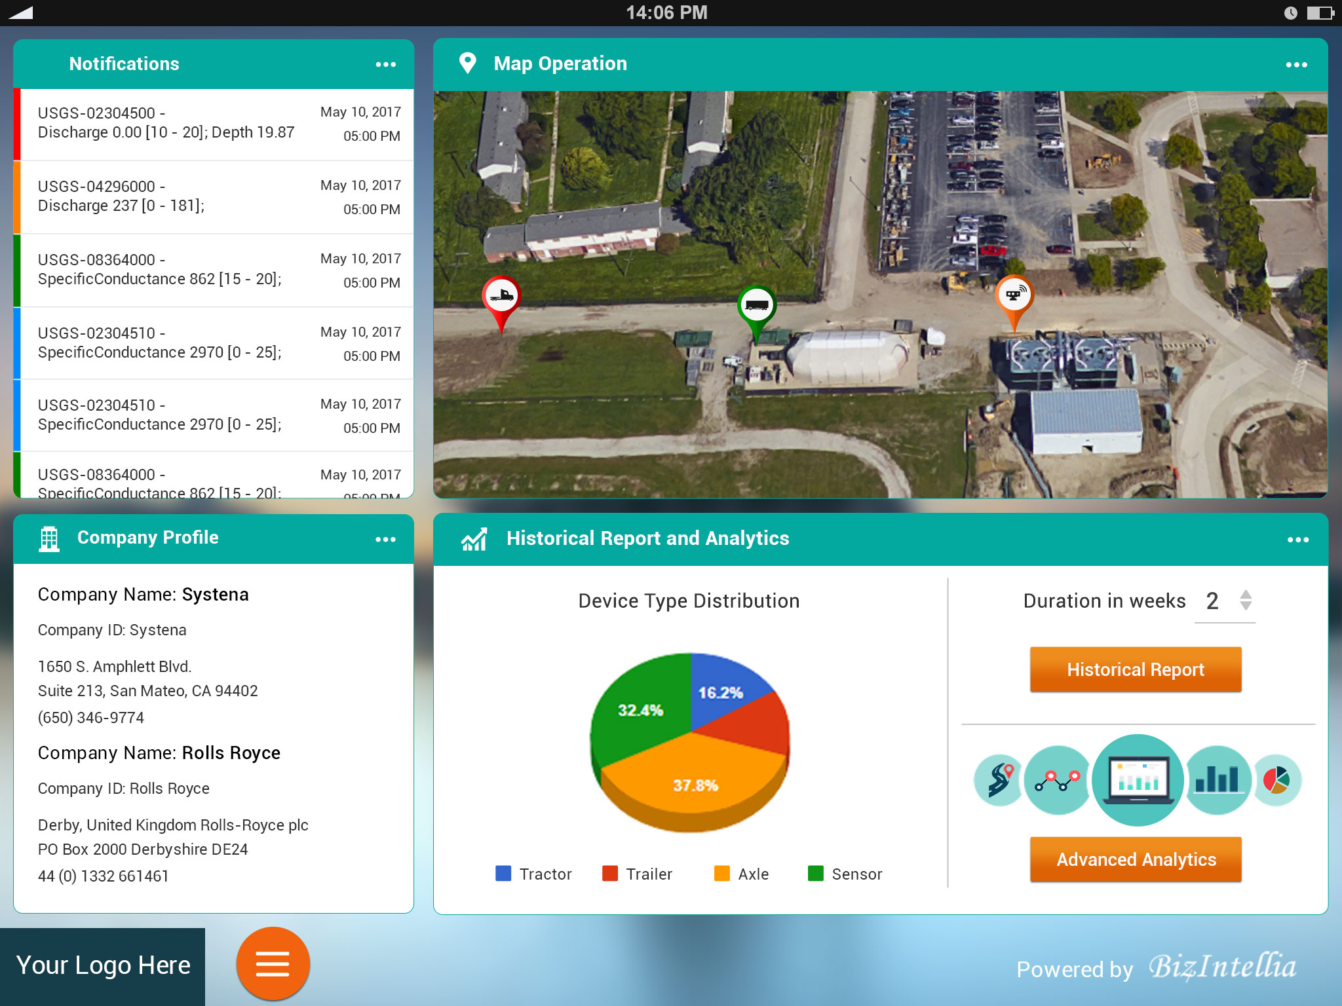Increase the Duration in weeks stepper
Screen dimensions: 1342x1006
[1246, 594]
